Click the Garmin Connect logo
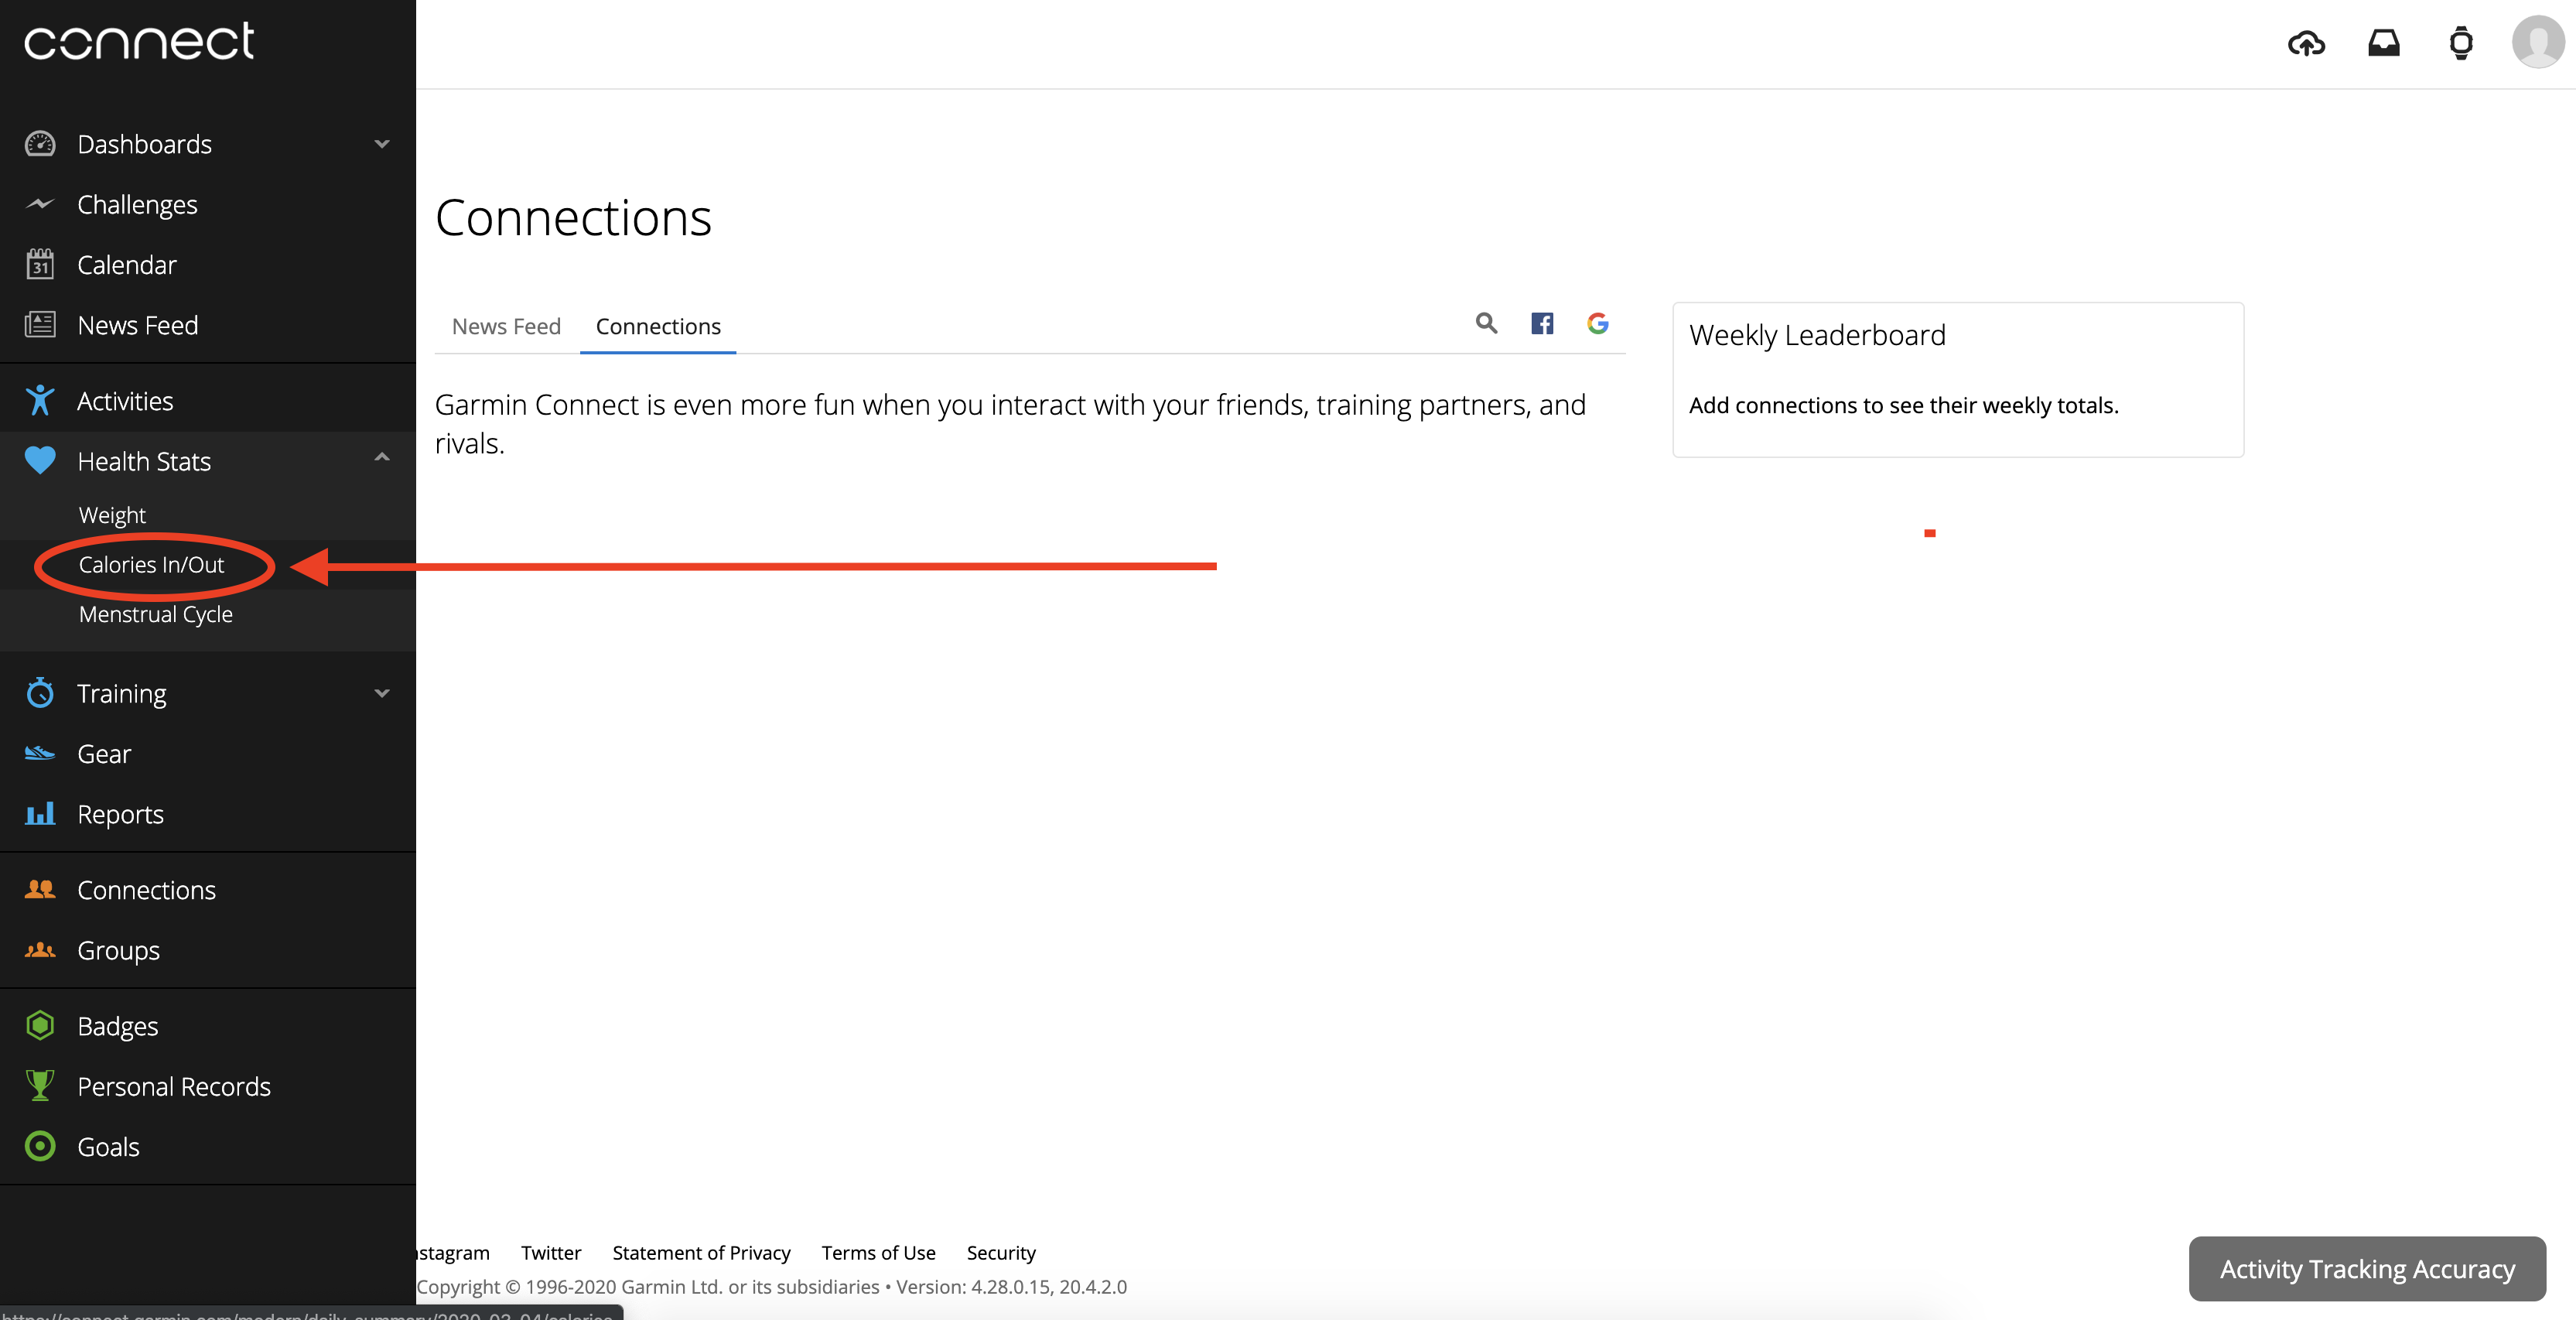 (x=139, y=41)
